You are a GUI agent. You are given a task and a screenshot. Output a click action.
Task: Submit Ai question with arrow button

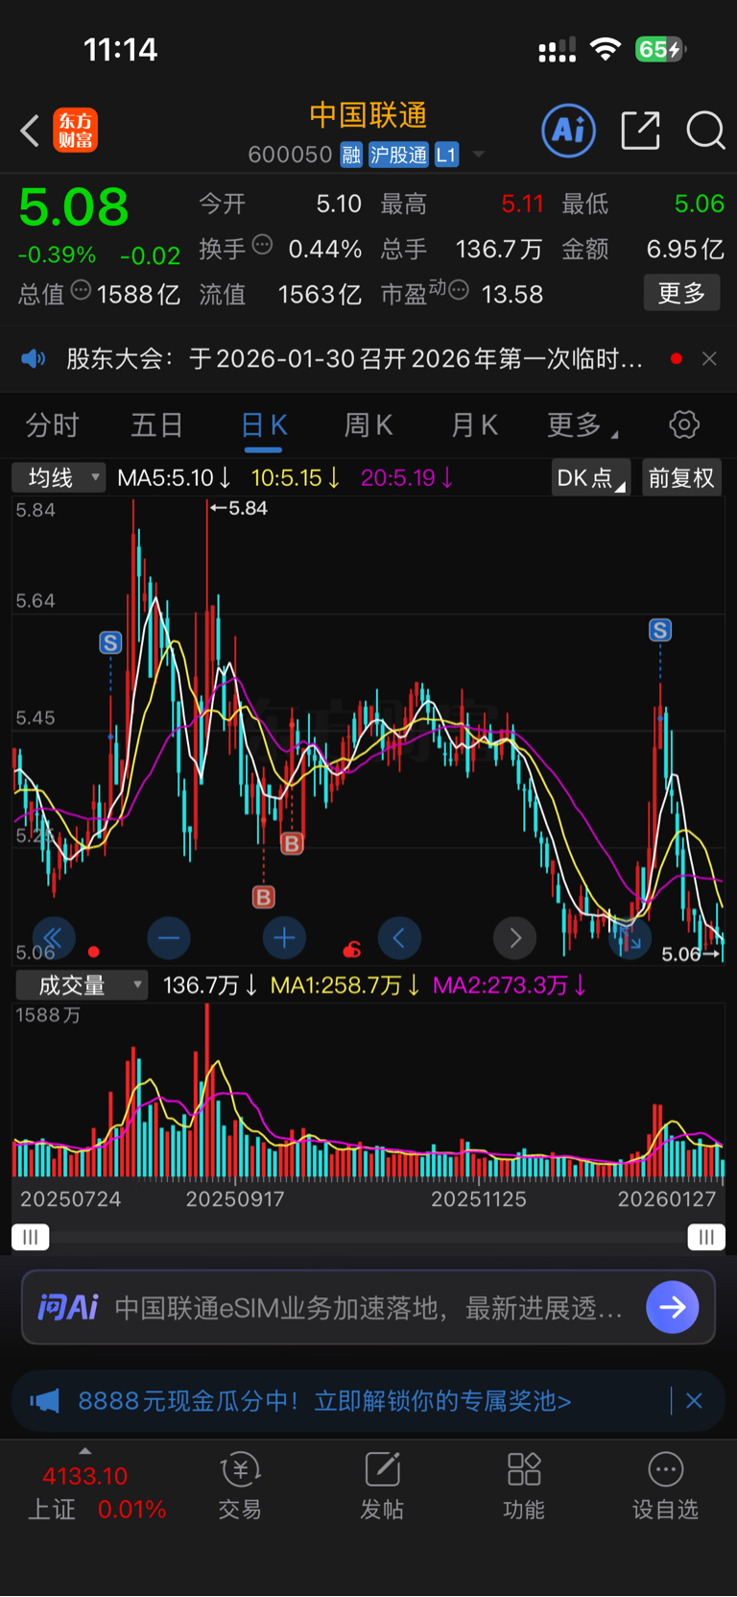pyautogui.click(x=673, y=1307)
